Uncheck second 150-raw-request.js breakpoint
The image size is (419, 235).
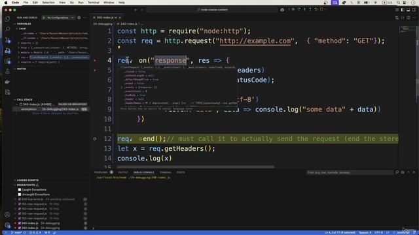(20, 209)
